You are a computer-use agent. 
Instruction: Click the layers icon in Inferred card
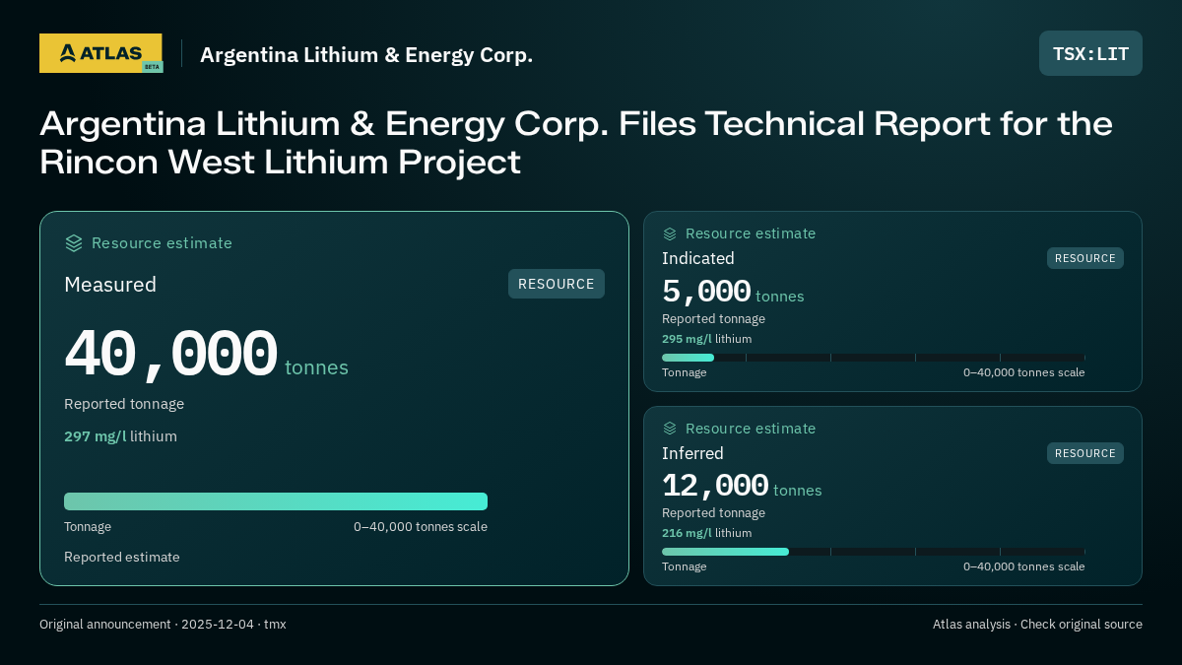click(670, 429)
